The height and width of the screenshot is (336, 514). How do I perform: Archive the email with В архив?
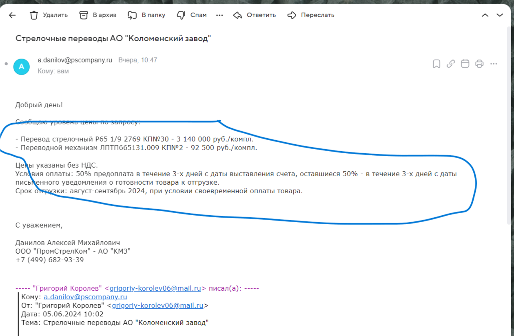[x=97, y=15]
